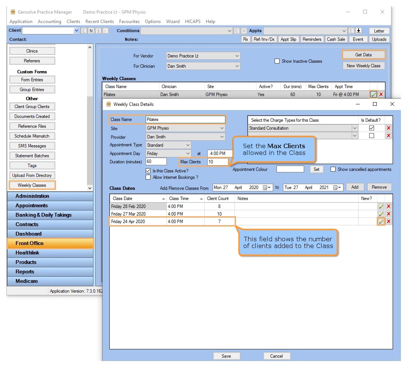Enable Allow Internet Bookings

click(148, 177)
